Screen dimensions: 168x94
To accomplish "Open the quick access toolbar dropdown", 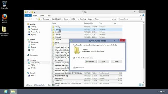I will [x=35, y=12].
